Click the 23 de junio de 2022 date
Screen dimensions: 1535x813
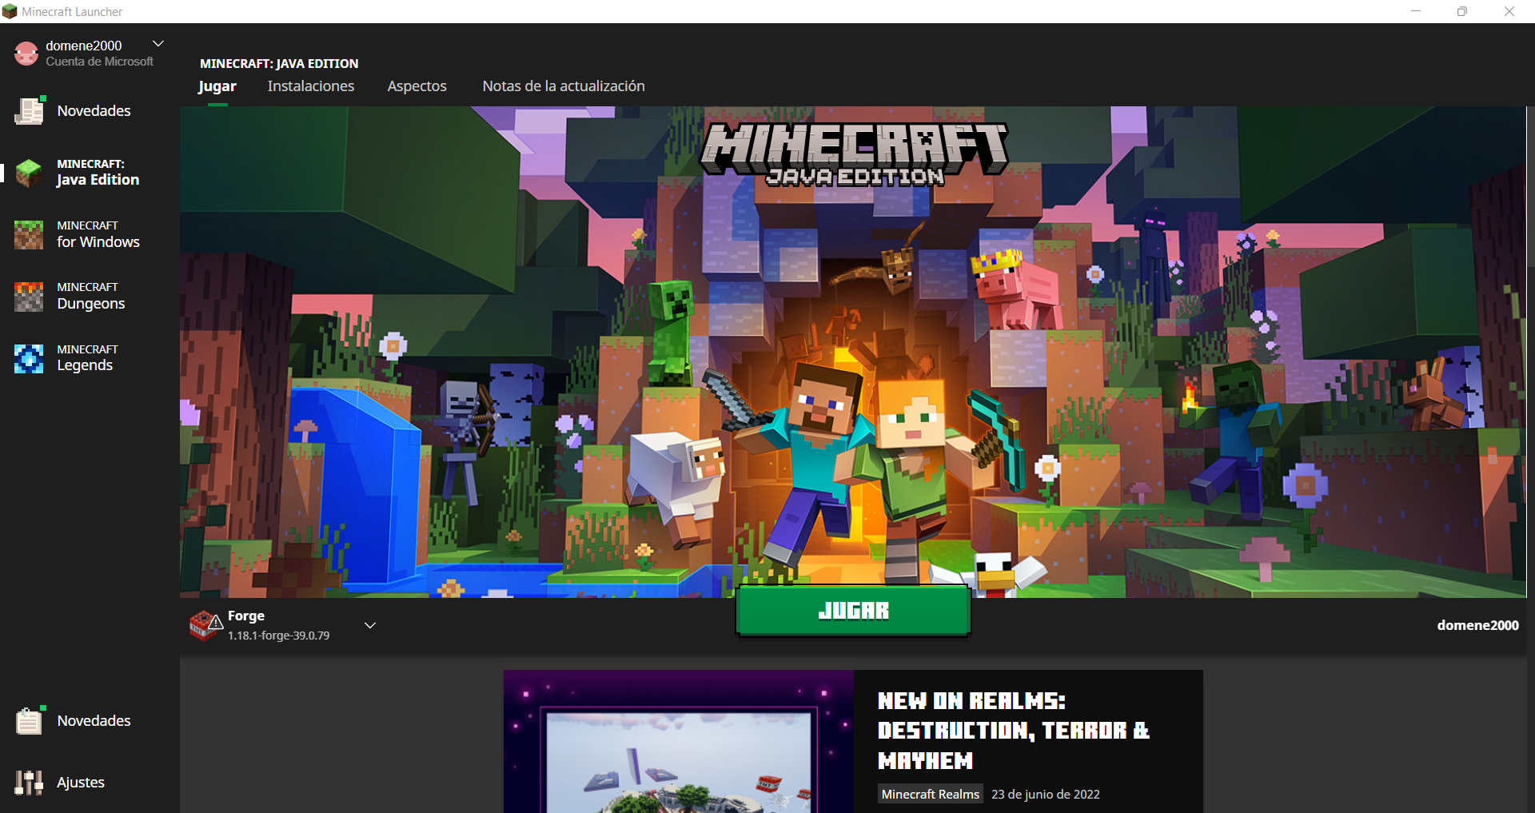coord(1046,794)
